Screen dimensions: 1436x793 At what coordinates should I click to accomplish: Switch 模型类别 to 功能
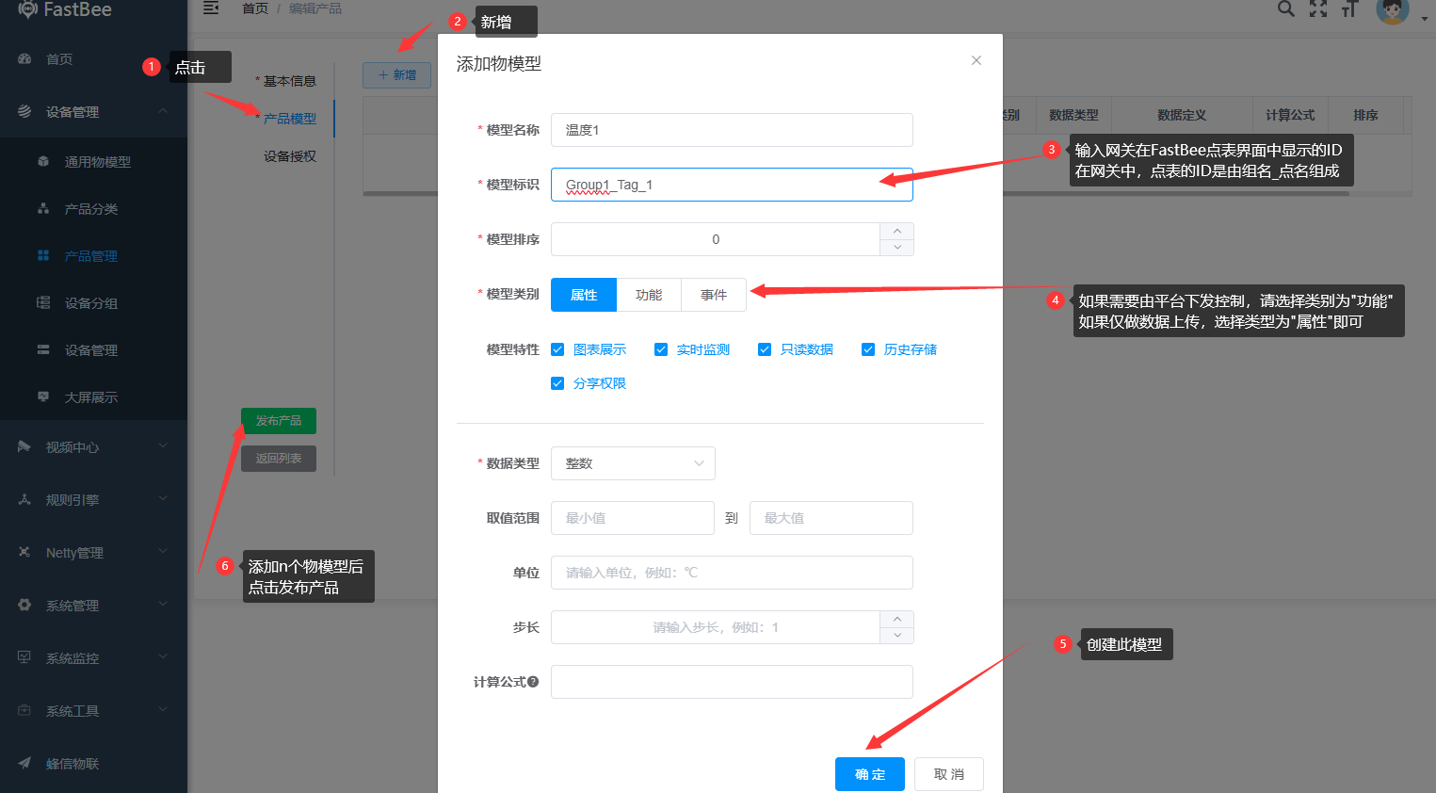[648, 294]
